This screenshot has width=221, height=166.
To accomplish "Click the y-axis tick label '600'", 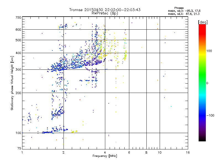I will [18, 30].
